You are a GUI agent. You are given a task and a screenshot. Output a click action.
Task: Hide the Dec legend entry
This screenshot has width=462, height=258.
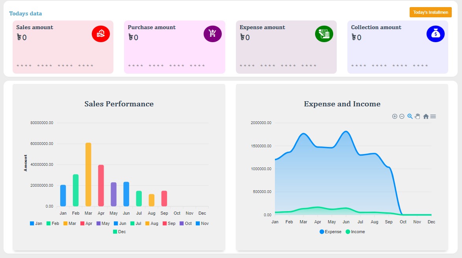pyautogui.click(x=119, y=232)
